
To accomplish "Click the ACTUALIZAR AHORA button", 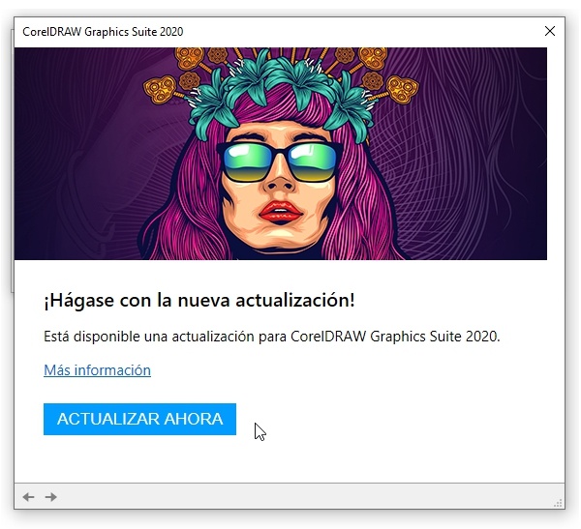I will [x=139, y=419].
